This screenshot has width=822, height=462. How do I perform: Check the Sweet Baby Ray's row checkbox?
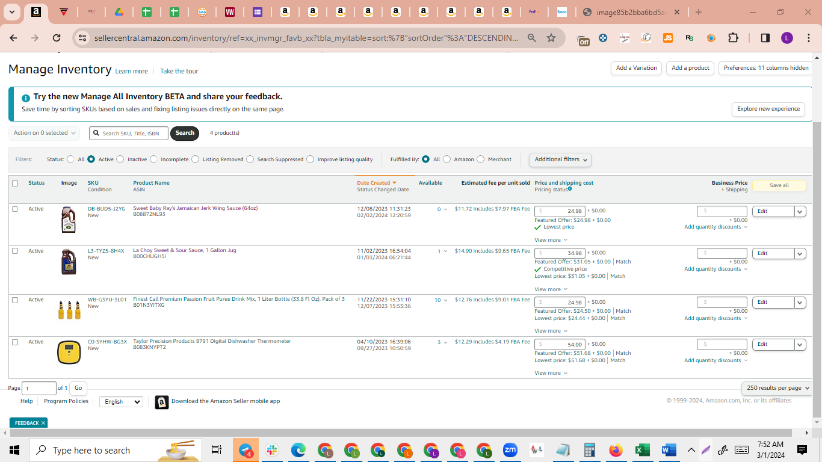coord(15,209)
